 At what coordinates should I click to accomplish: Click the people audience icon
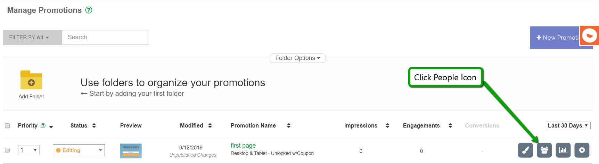544,150
